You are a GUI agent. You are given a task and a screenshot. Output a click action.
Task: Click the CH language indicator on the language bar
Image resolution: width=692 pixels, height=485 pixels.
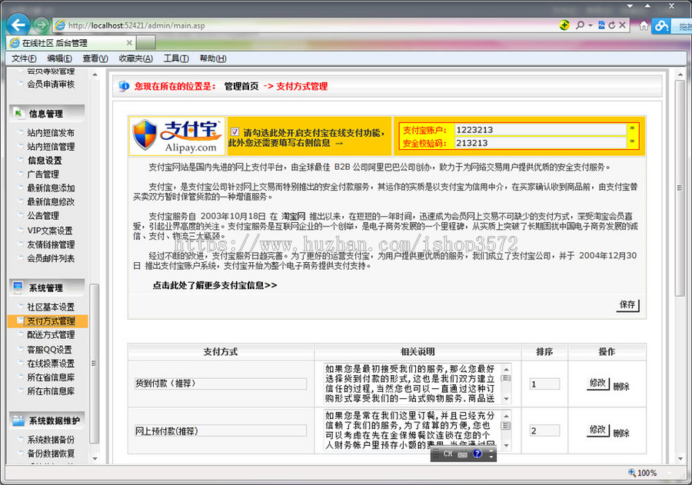pos(448,453)
